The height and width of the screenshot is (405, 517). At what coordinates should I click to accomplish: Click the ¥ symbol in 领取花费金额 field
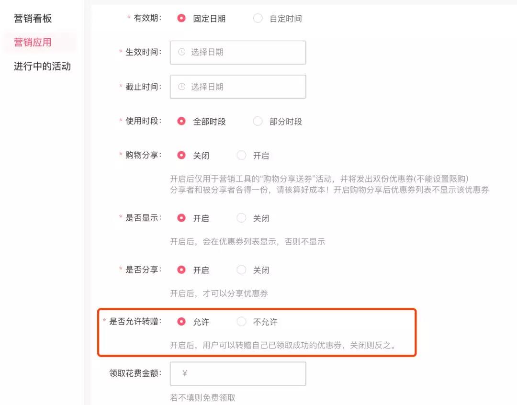[x=185, y=373]
